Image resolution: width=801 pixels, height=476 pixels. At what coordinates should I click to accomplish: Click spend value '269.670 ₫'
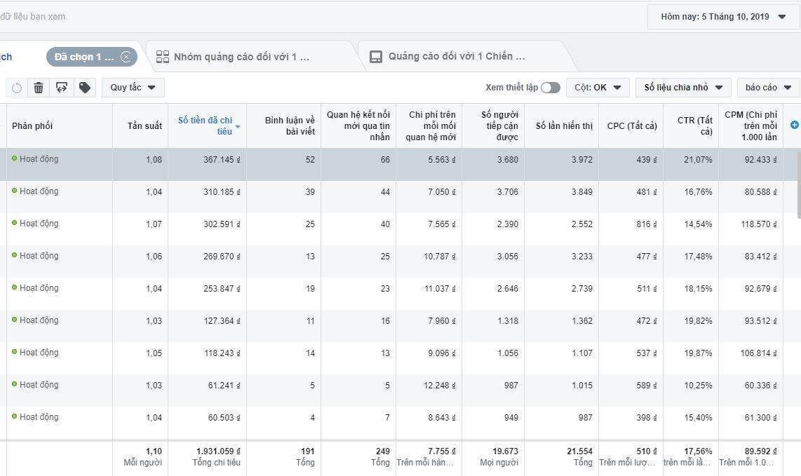(x=222, y=257)
